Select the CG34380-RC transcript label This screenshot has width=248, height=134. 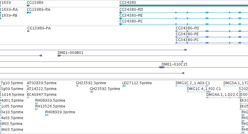pyautogui.click(x=131, y=21)
